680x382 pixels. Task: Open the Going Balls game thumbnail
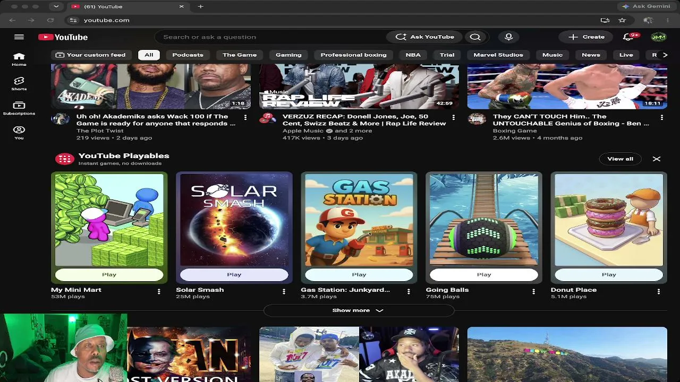click(484, 220)
